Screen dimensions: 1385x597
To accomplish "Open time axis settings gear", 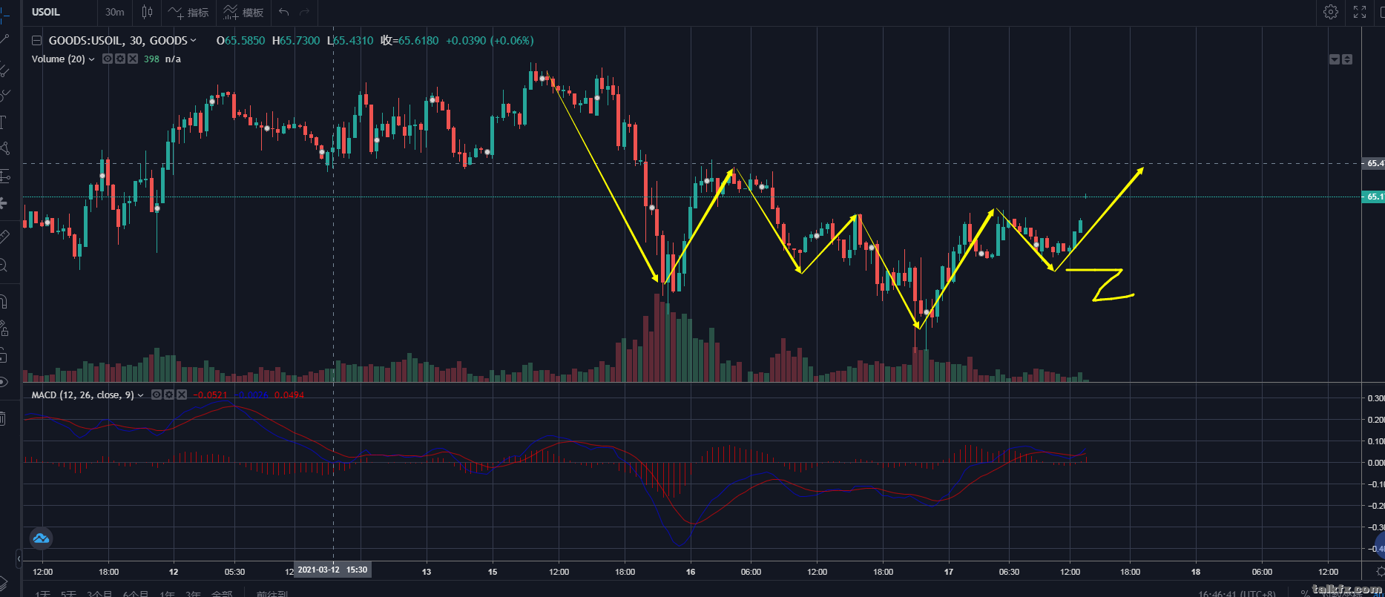I will coord(1379,572).
